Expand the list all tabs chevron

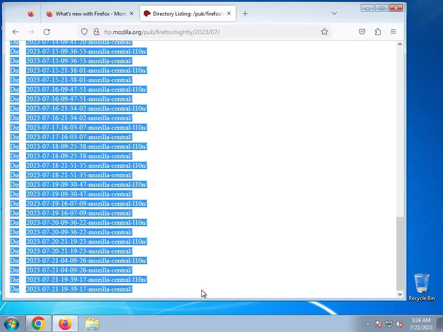pos(334,13)
